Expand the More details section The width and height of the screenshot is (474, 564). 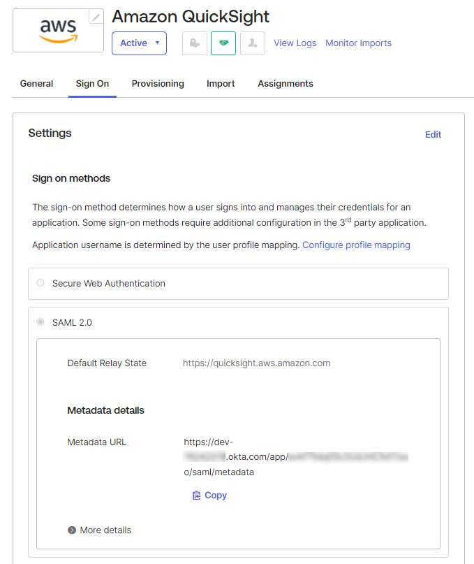[x=100, y=530]
